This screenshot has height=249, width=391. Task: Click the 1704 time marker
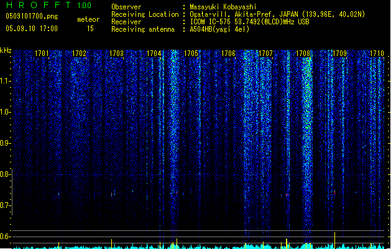click(154, 54)
